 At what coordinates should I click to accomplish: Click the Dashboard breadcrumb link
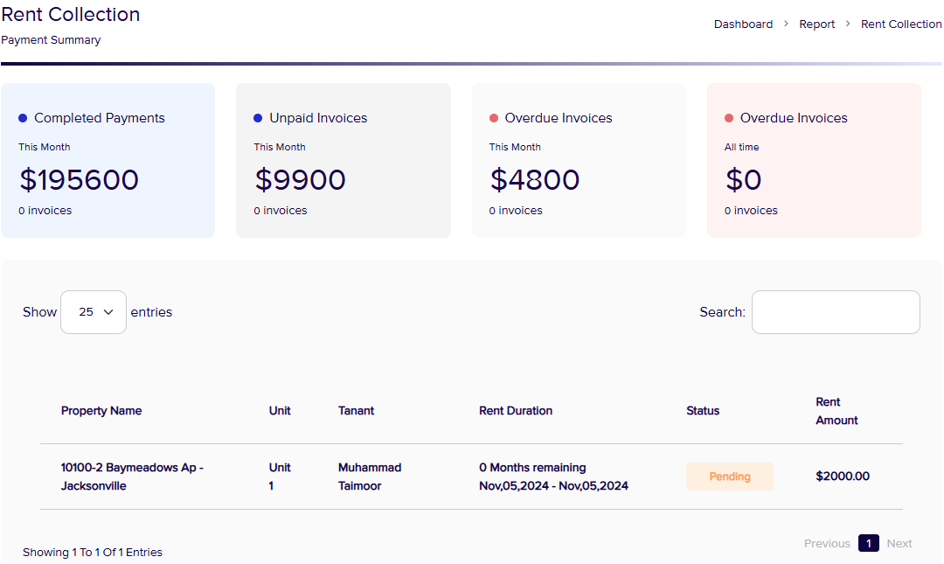(743, 24)
